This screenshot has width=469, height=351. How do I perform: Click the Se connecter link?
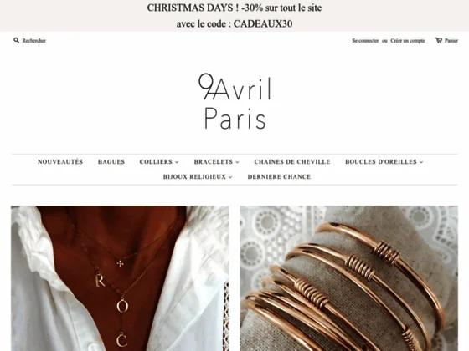click(x=365, y=41)
